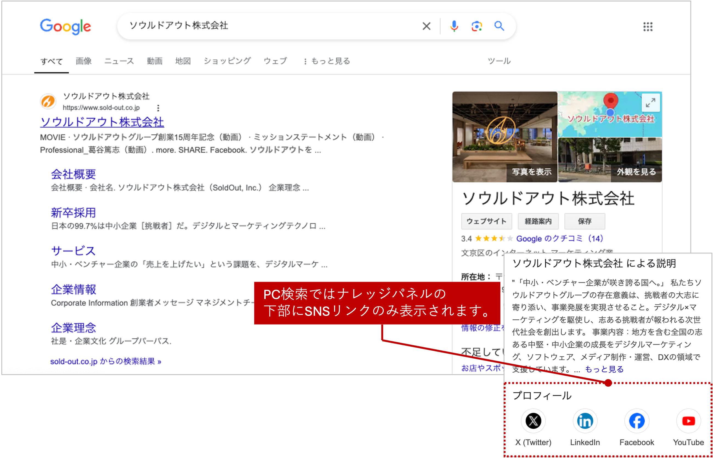Activate voice search with the microphone icon
Viewport: 713px width, 458px height.
454,26
